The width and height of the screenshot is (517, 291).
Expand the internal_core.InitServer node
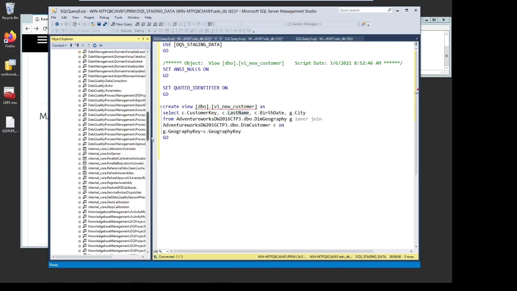(x=80, y=154)
